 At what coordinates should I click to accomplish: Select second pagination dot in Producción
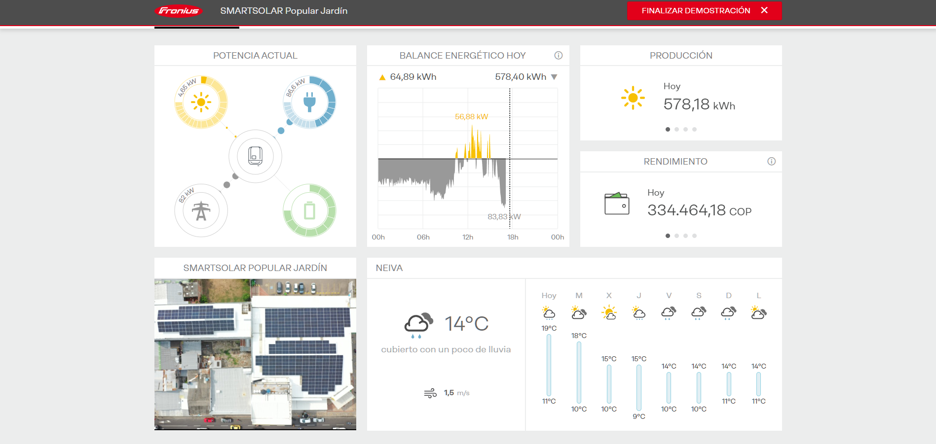pyautogui.click(x=676, y=130)
